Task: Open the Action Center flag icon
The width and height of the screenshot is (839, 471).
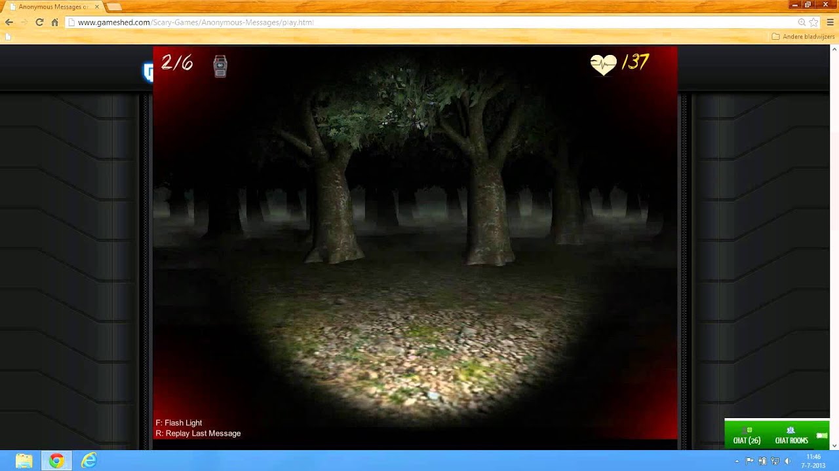Action: pyautogui.click(x=750, y=461)
